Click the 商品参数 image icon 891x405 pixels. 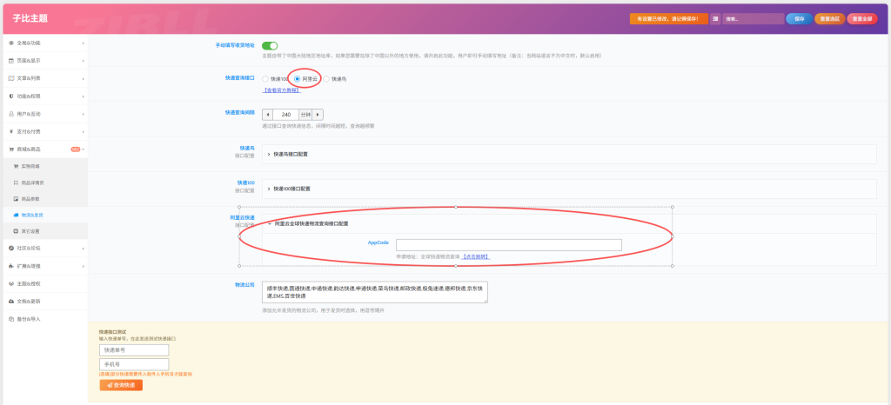tap(16, 199)
